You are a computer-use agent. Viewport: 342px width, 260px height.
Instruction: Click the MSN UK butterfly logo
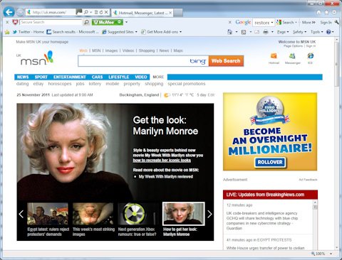point(35,58)
